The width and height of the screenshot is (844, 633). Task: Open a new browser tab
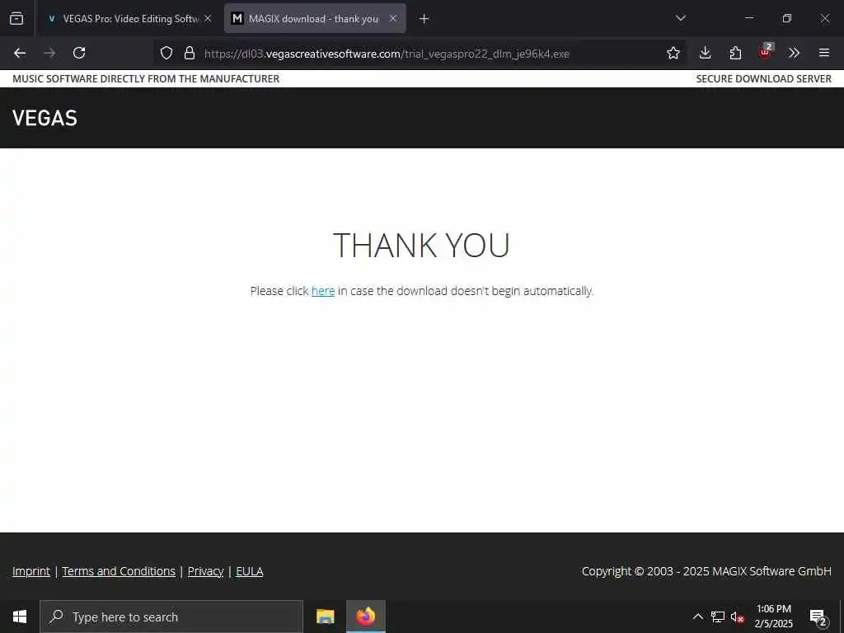click(424, 19)
